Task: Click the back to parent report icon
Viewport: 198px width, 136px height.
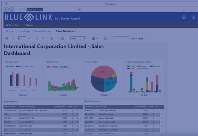Action: (62, 38)
